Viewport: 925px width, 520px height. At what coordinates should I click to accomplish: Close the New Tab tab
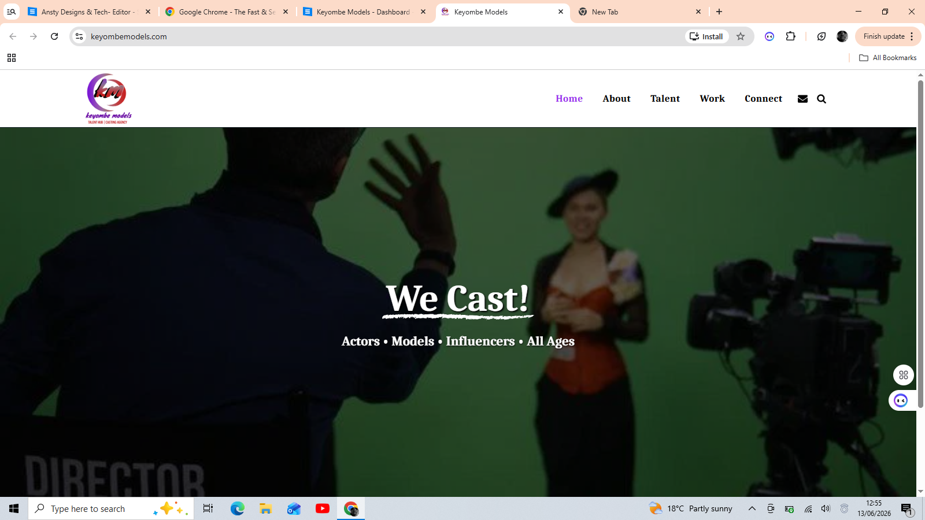click(698, 12)
